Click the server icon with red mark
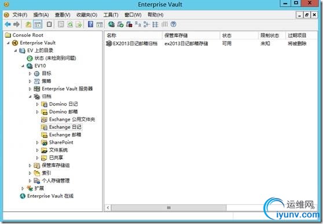This screenshot has height=224, width=323. click(x=129, y=24)
